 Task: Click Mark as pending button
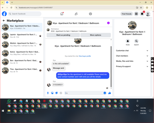pyautogui.click(x=63, y=35)
